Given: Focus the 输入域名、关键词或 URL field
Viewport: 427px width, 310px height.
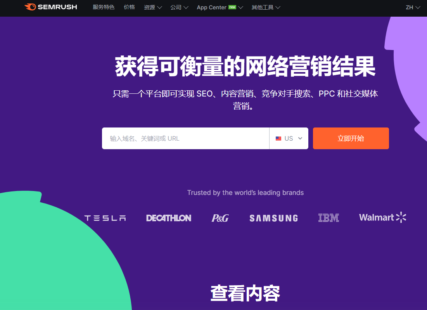Looking at the screenshot, I should (185, 138).
